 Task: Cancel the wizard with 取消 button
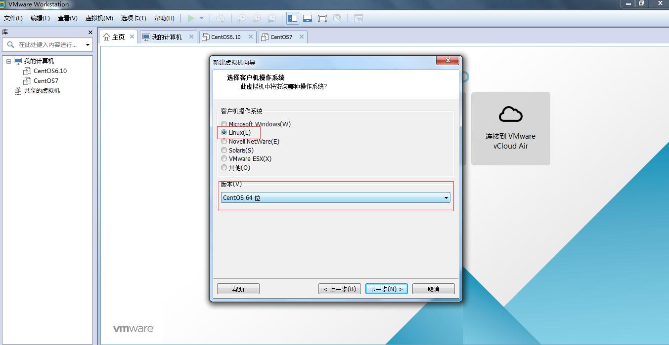click(x=434, y=289)
